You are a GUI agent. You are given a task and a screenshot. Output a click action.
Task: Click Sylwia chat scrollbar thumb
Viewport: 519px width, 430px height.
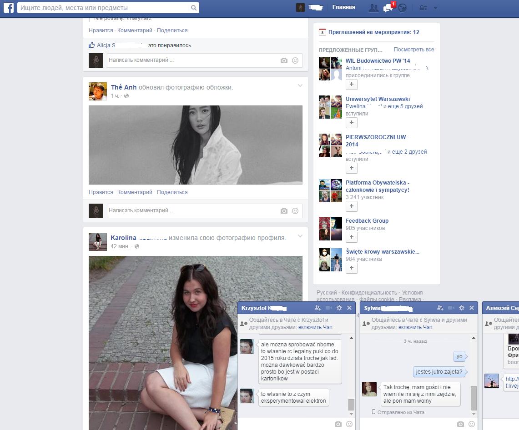pyautogui.click(x=474, y=398)
